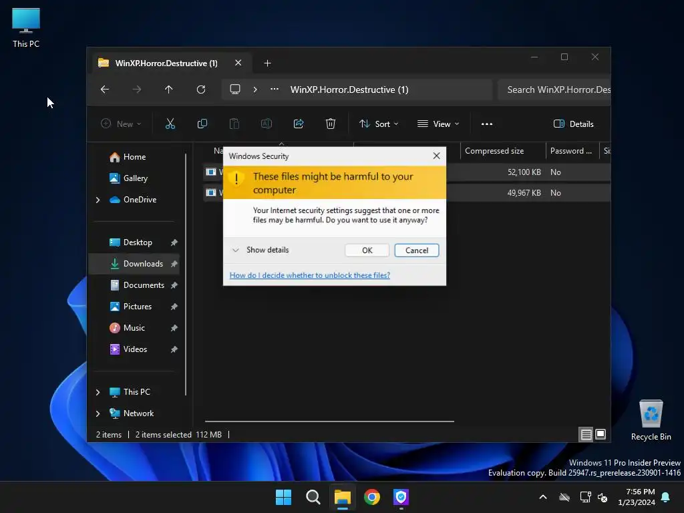684x513 pixels.
Task: Open the See more ellipsis menu
Action: (x=487, y=124)
